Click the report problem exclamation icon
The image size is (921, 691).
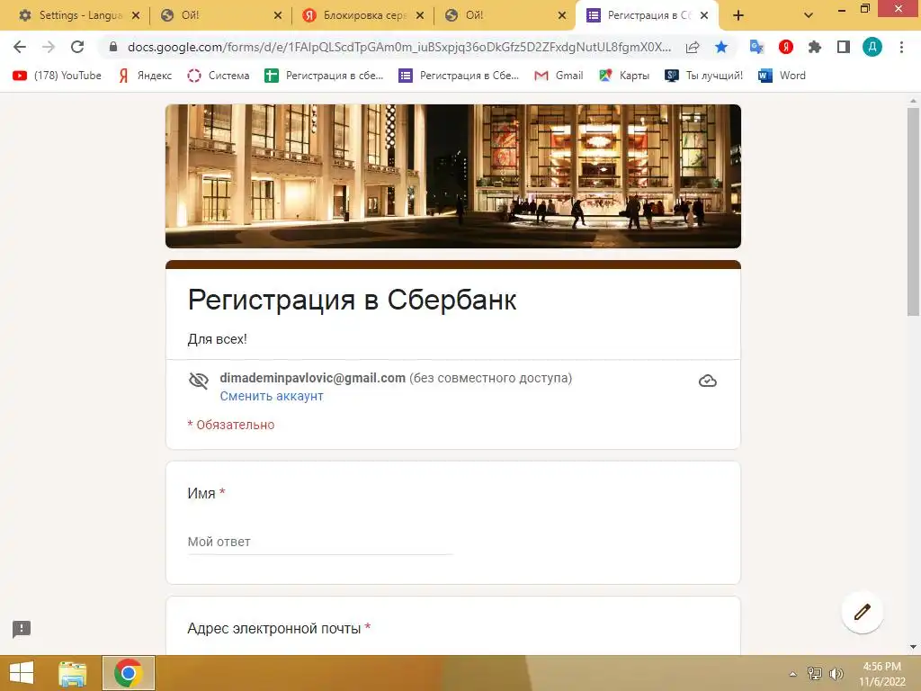[22, 629]
